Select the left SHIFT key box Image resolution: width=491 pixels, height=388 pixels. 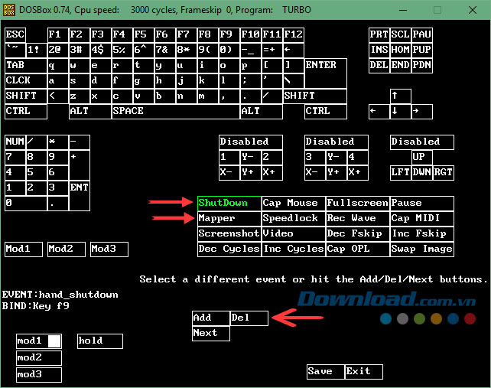tap(26, 96)
